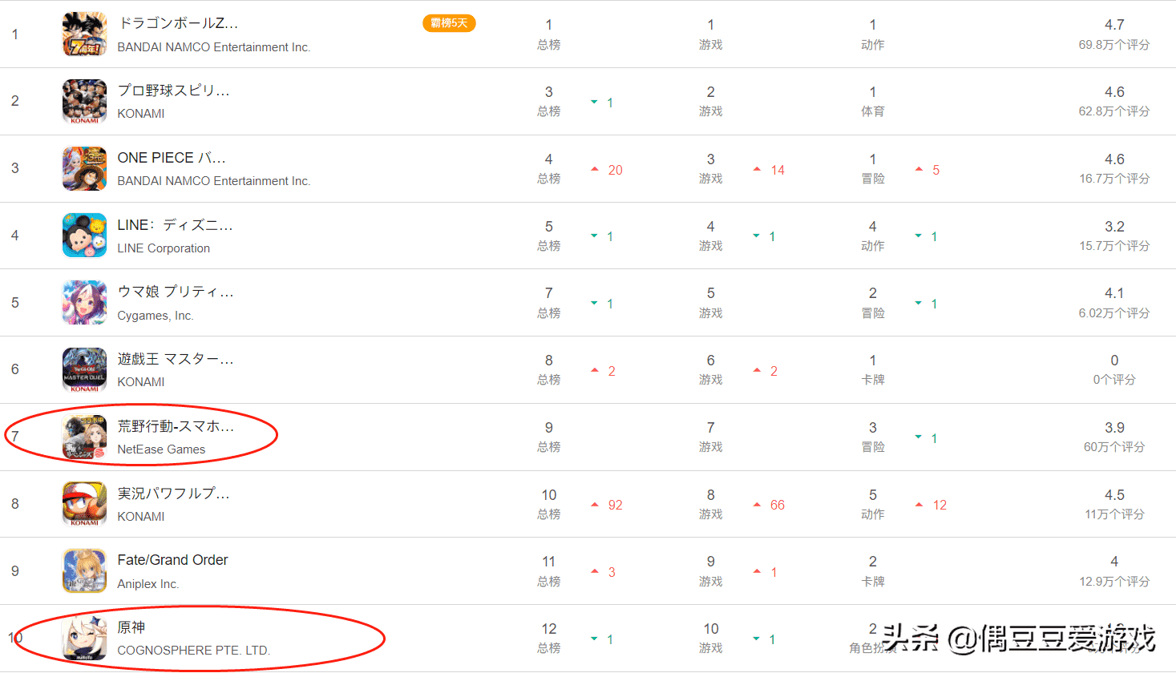Click the red +92 overall rank change
The image size is (1176, 673).
[607, 505]
